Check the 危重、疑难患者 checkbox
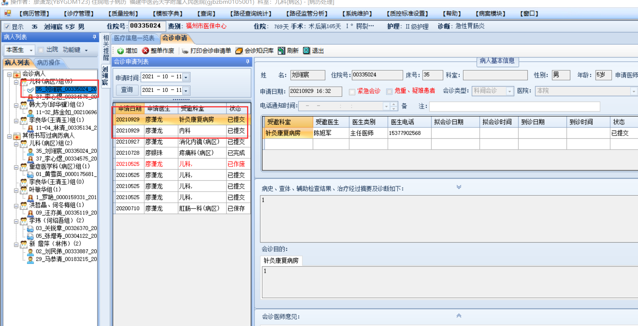The width and height of the screenshot is (638, 326). (x=389, y=92)
